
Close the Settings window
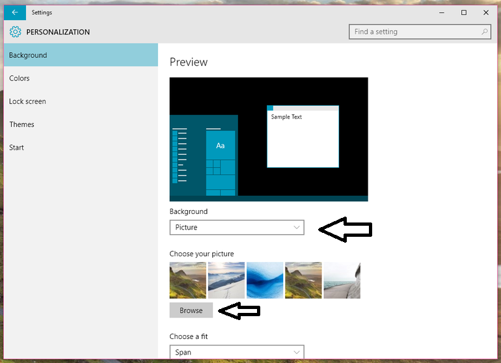(x=486, y=12)
